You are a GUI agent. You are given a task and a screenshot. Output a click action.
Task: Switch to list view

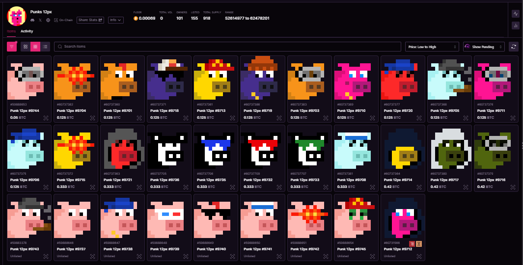click(x=45, y=47)
